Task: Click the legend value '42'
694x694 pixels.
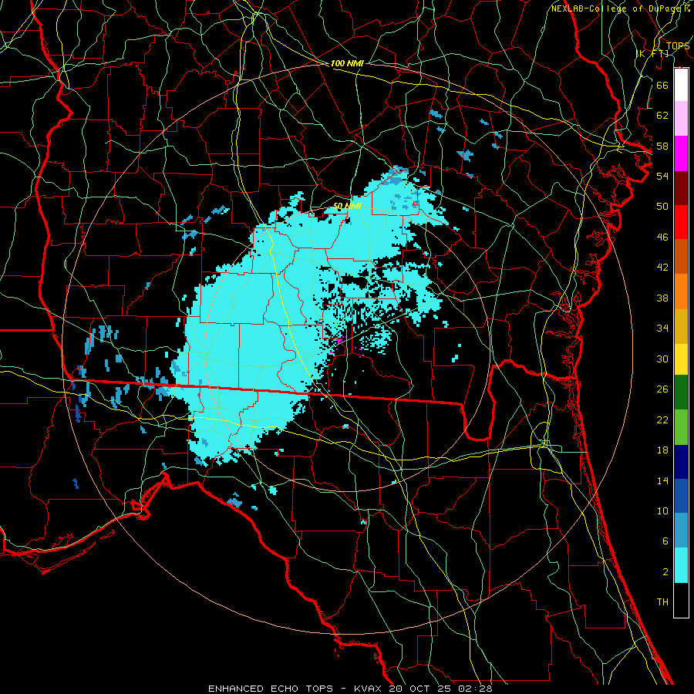Action: coord(662,267)
